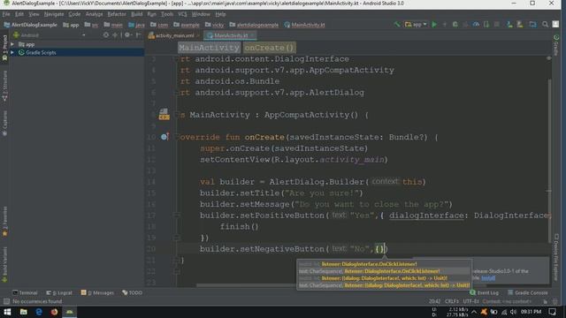Open the Gradle Console panel
This screenshot has height=318, width=566.
tap(528, 292)
